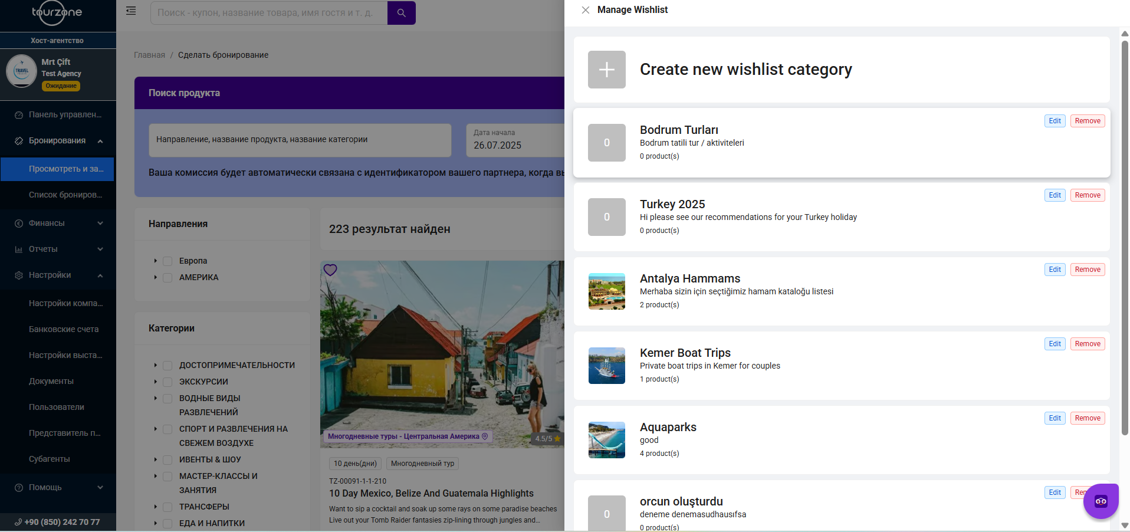Screen dimensions: 1130x532
Task: Open the Дата начала date field
Action: point(515,140)
